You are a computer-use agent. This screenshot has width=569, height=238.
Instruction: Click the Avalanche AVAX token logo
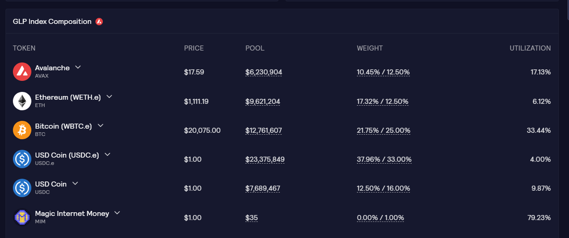(x=22, y=72)
